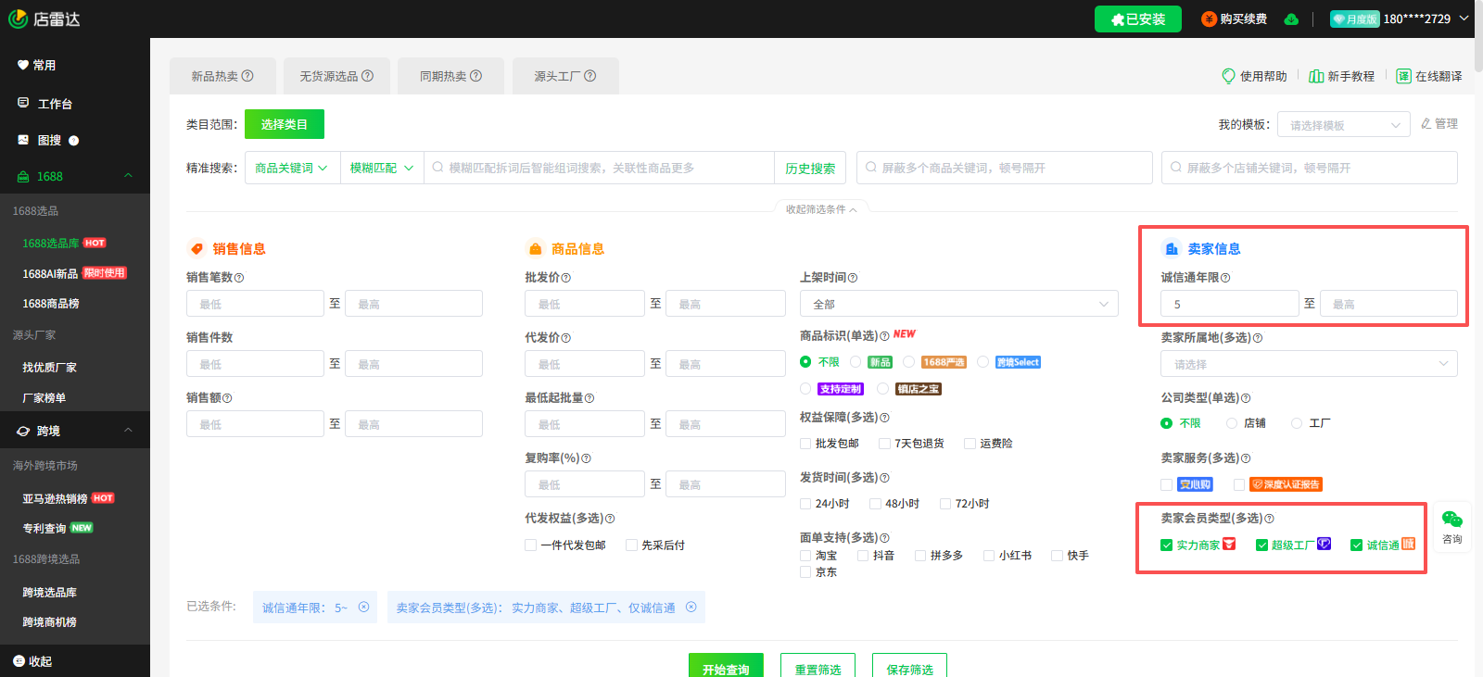Open the 卖家所属地 请选择 dropdown
1483x677 pixels.
click(1309, 364)
